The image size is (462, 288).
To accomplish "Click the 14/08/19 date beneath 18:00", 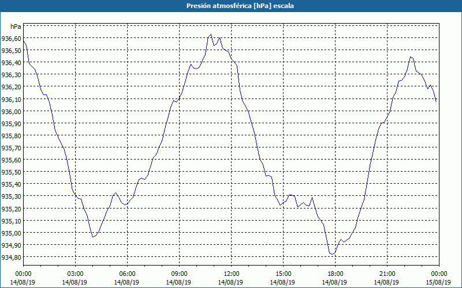I will (x=334, y=282).
